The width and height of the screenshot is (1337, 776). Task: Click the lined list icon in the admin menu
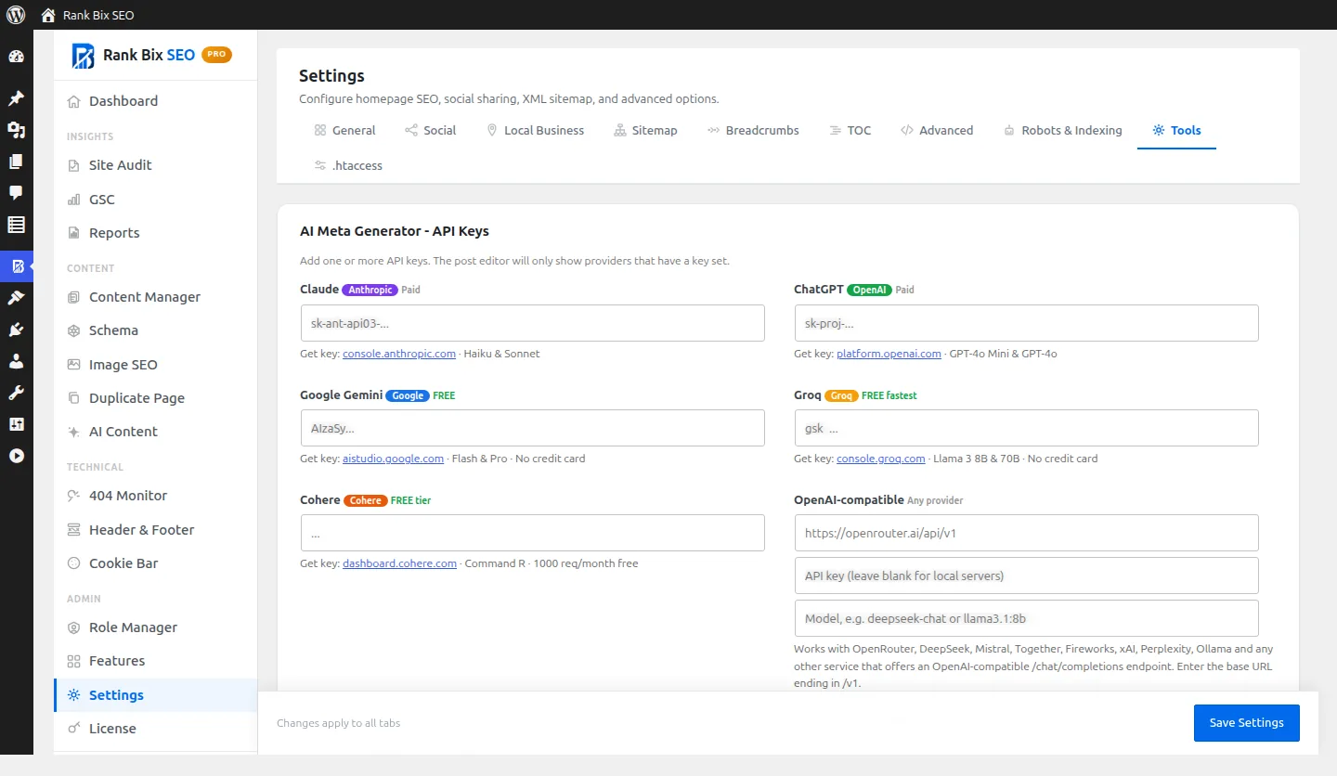tap(16, 225)
